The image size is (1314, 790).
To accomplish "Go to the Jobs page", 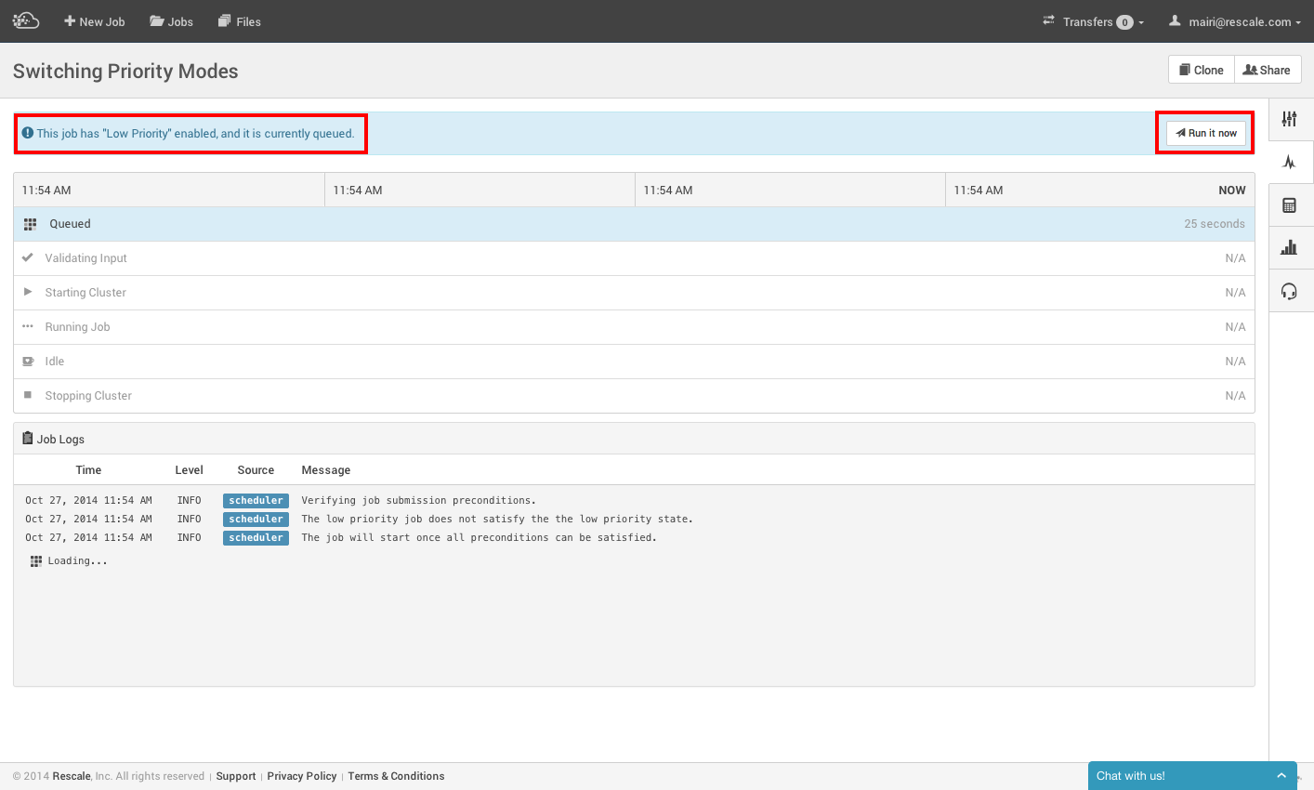I will pyautogui.click(x=172, y=21).
